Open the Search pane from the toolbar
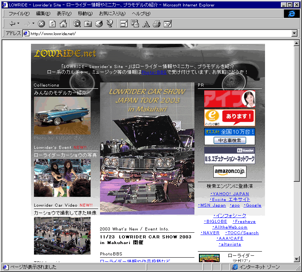 tap(77, 24)
